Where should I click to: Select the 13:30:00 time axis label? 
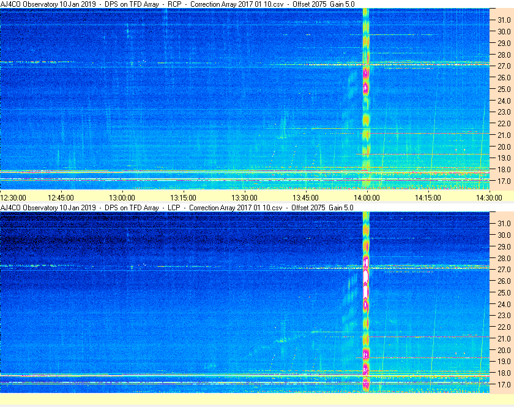244,198
